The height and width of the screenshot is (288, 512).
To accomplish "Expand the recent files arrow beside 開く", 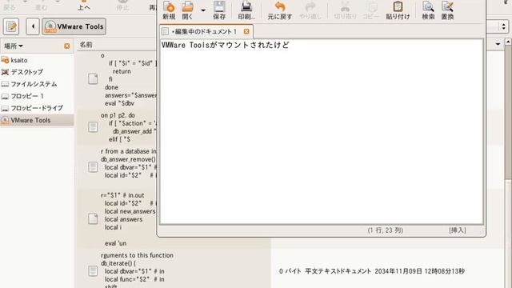I will 203,10.
